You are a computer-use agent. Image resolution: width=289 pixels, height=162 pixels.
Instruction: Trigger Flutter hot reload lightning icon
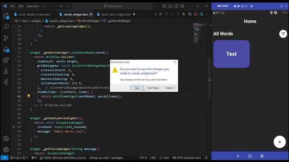[x=184, y=14]
